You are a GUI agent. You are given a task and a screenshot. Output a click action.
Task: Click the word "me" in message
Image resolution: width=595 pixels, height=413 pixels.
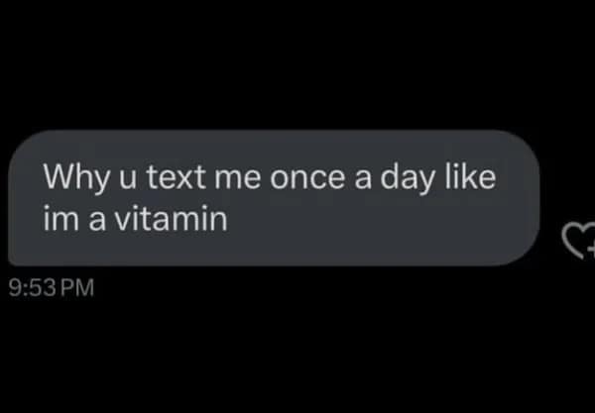click(238, 178)
